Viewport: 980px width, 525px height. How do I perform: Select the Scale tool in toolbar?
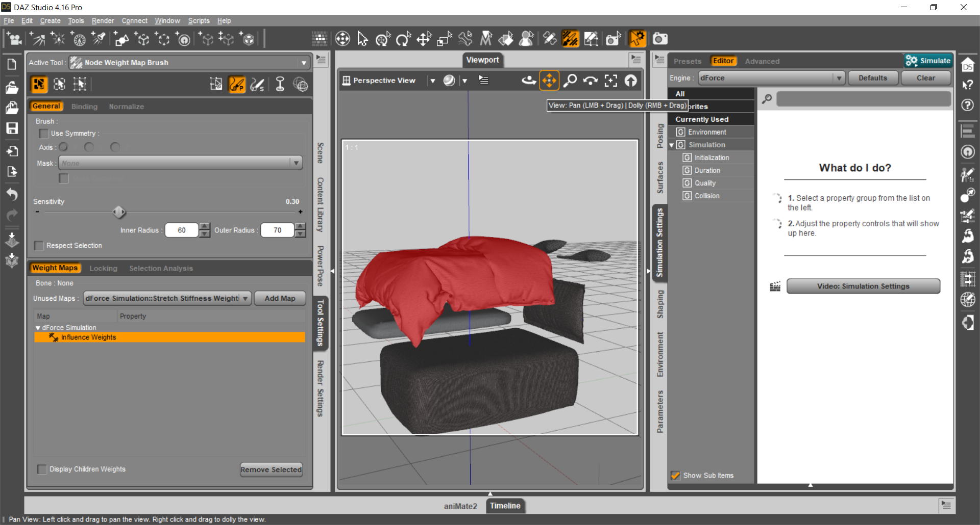click(x=444, y=39)
